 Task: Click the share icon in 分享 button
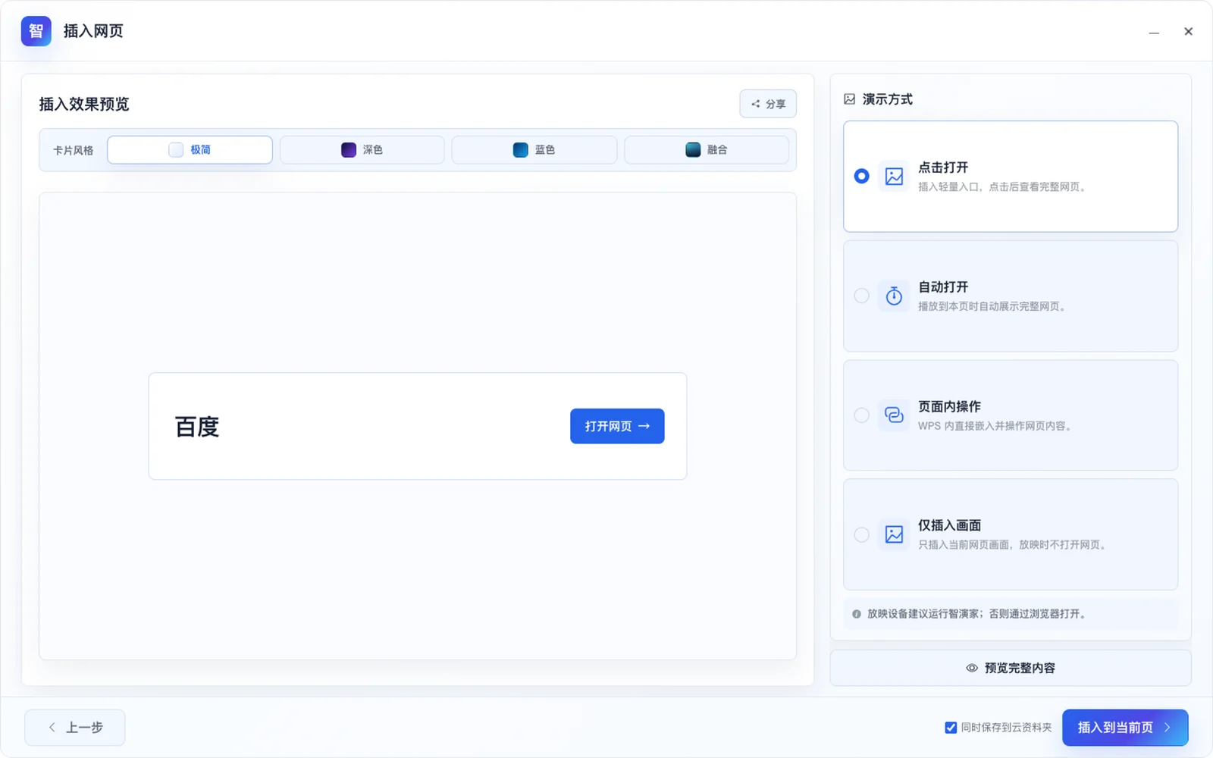(x=756, y=104)
